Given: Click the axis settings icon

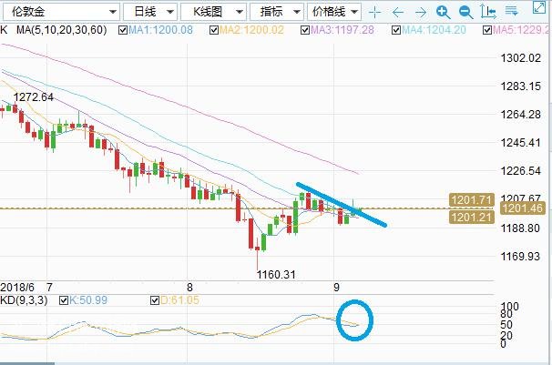Looking at the screenshot, I should coord(487,13).
